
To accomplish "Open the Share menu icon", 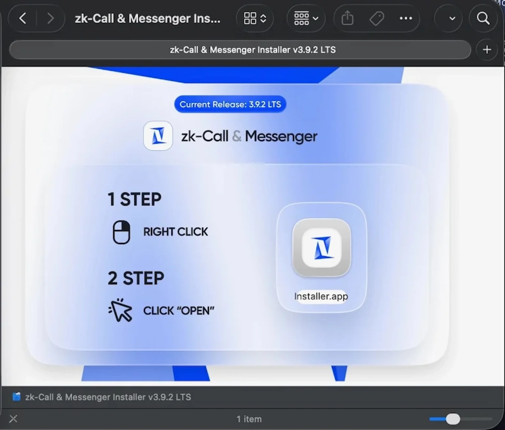I will 347,18.
